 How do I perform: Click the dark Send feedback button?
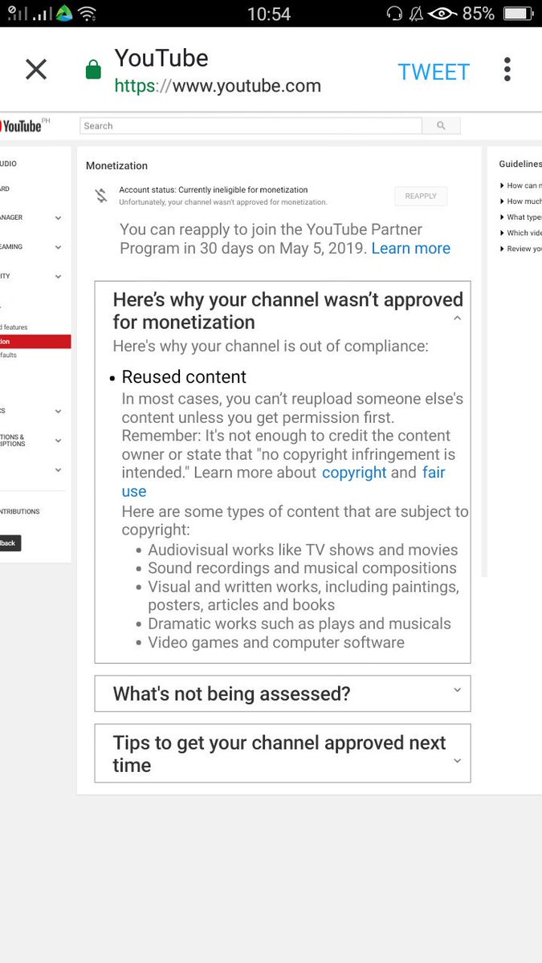pyautogui.click(x=10, y=543)
